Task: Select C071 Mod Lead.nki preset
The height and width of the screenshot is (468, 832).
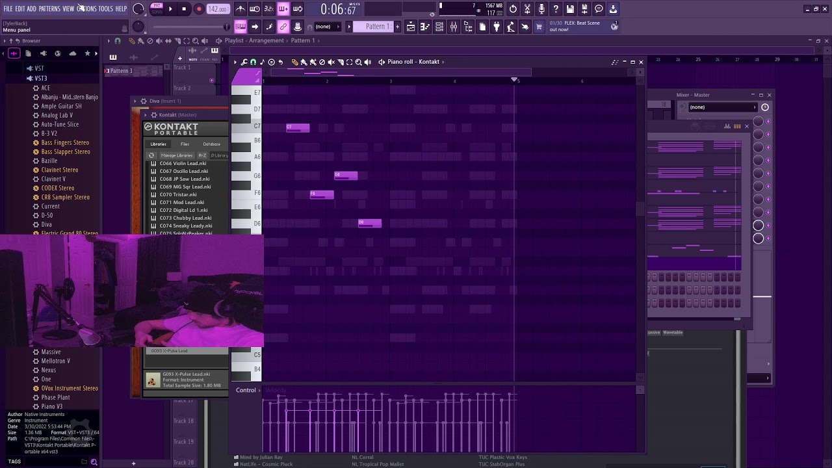Action: 181,202
